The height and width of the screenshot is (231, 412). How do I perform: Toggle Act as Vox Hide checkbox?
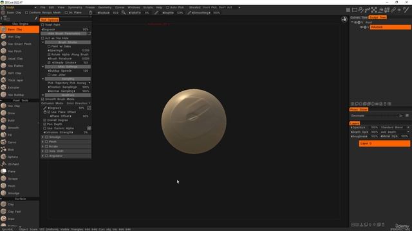coord(42,38)
